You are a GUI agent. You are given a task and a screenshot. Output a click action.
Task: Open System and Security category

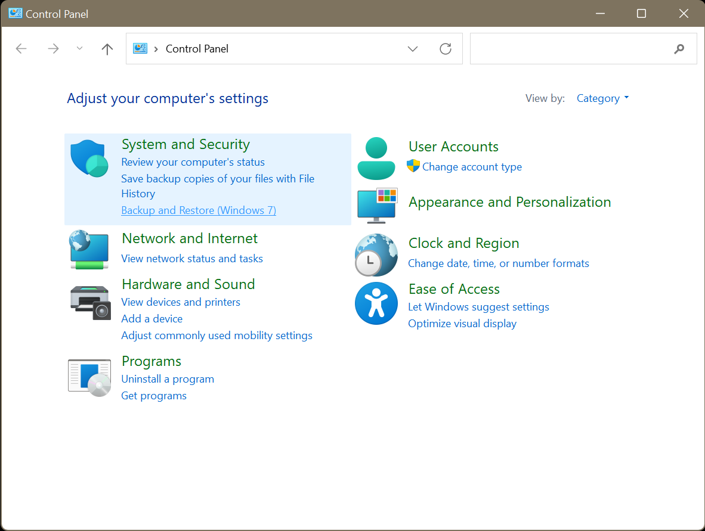(185, 144)
